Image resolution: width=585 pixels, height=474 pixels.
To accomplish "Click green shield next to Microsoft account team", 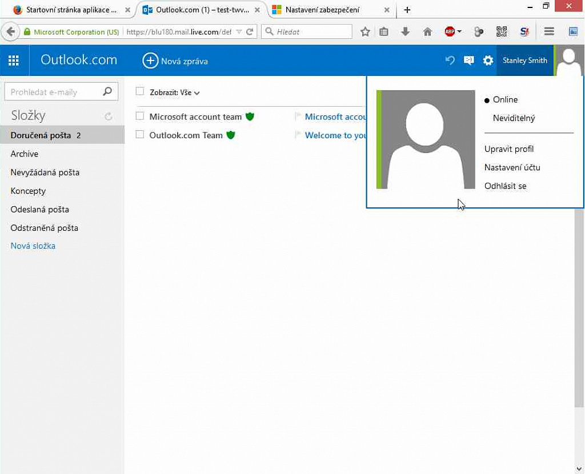I will coord(250,117).
